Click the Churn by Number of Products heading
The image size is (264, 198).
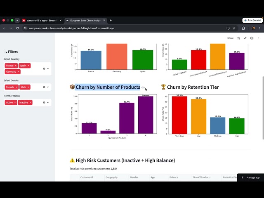point(108,87)
